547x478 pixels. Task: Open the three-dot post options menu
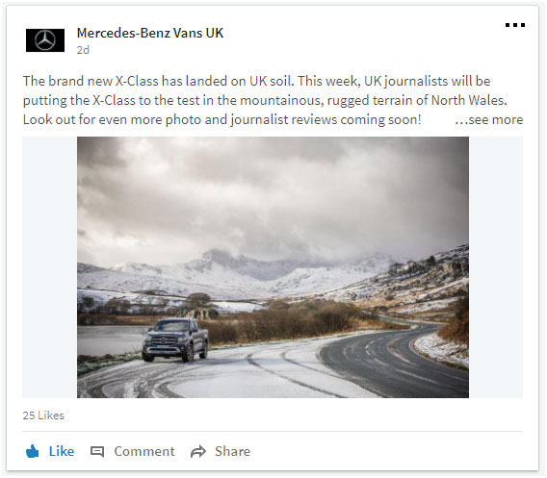tap(515, 25)
